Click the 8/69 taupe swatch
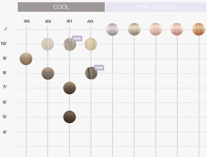The height and width of the screenshot is (157, 207). [48, 73]
